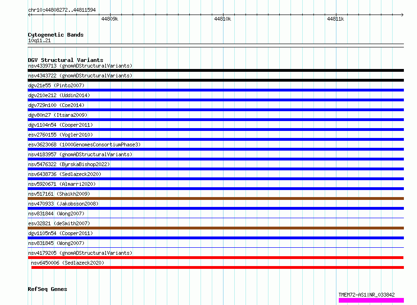Click the right arrow on the ruler
The height and width of the screenshot is (305, 417).
(x=402, y=15)
